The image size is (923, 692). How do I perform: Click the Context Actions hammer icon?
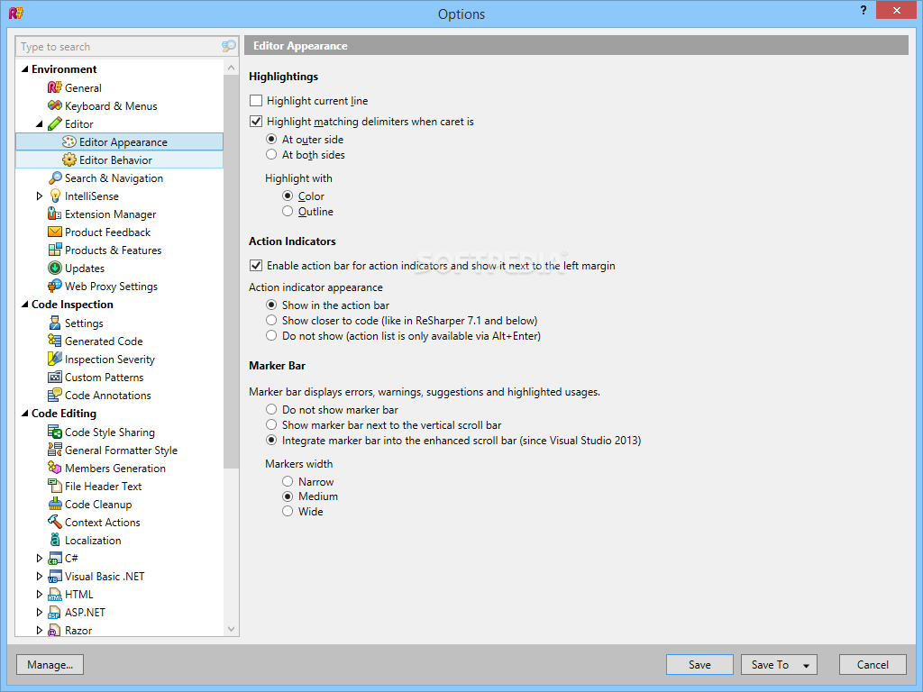(x=55, y=522)
